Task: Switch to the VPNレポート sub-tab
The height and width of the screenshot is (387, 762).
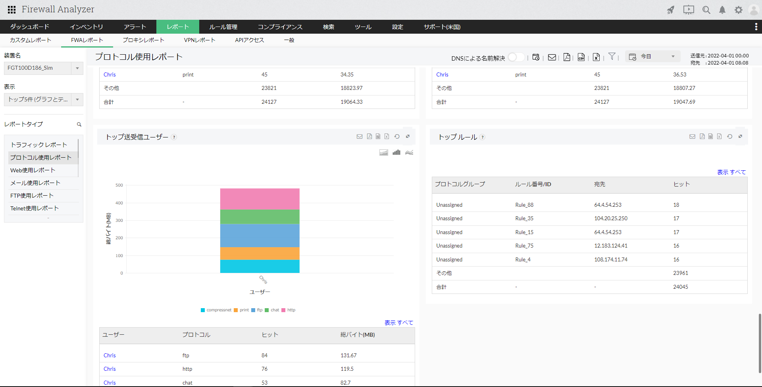Action: 200,40
